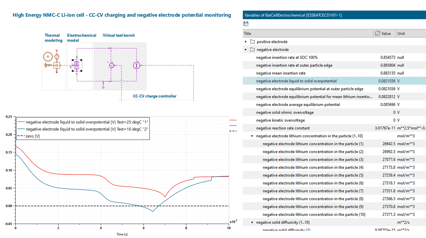Select the motor M component icon

(48, 57)
